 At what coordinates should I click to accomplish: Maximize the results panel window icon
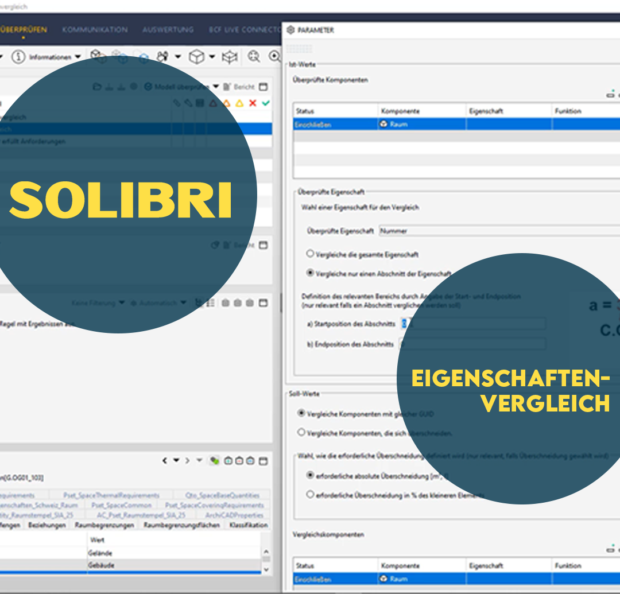tap(263, 302)
